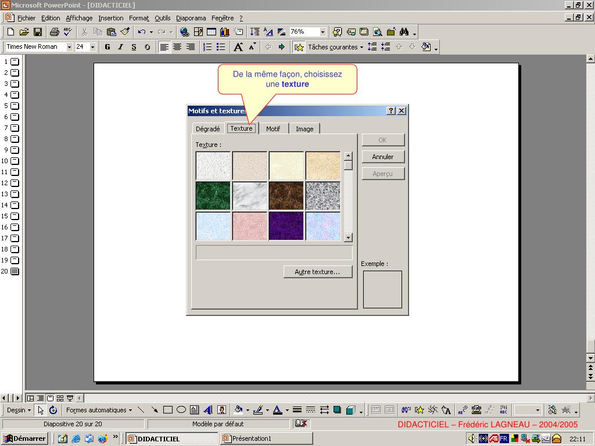The width and height of the screenshot is (595, 446).
Task: Create a new presentation with New icon
Action: 10,32
